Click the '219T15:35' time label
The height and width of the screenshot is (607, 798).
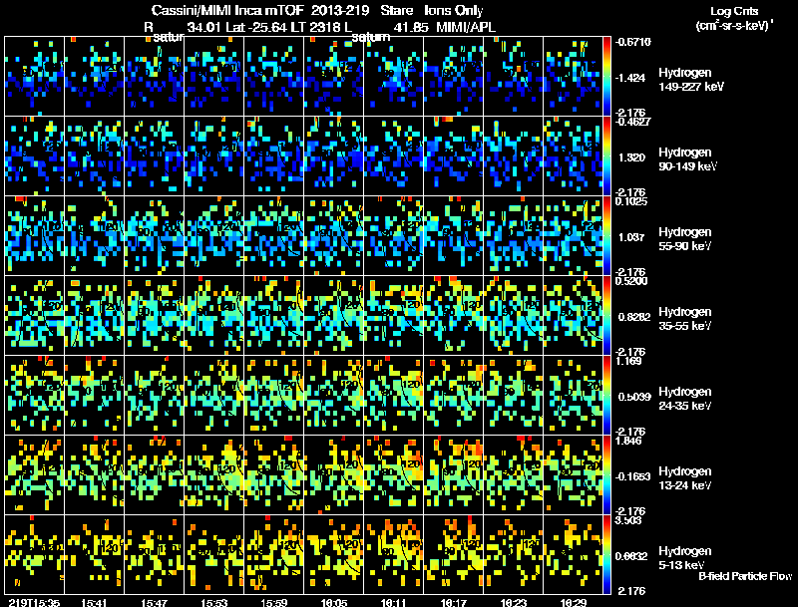(x=34, y=602)
